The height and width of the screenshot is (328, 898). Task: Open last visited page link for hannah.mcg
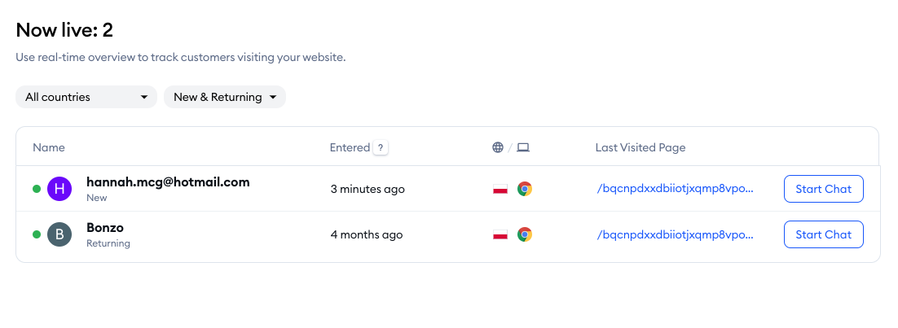[676, 189]
